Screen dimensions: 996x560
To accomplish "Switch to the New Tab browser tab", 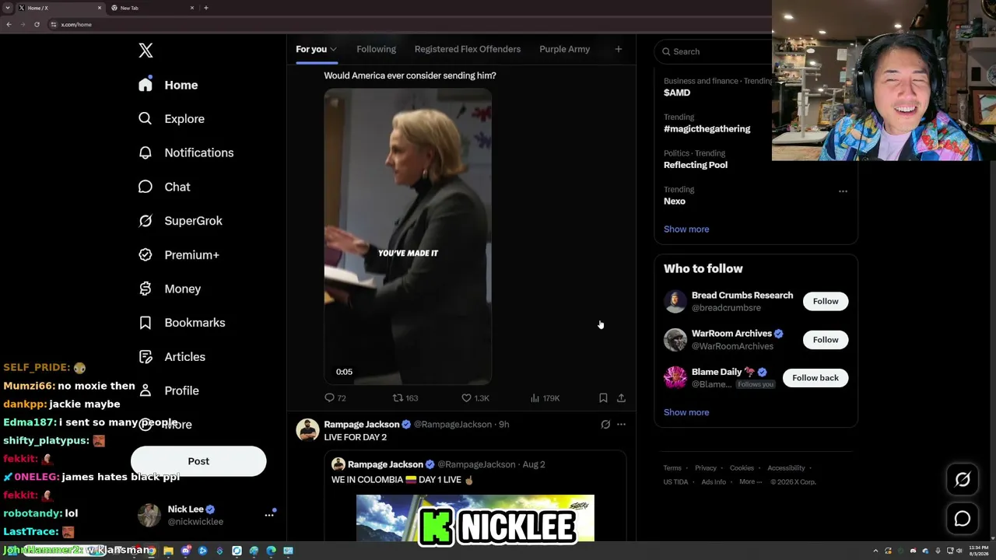I will [x=152, y=8].
